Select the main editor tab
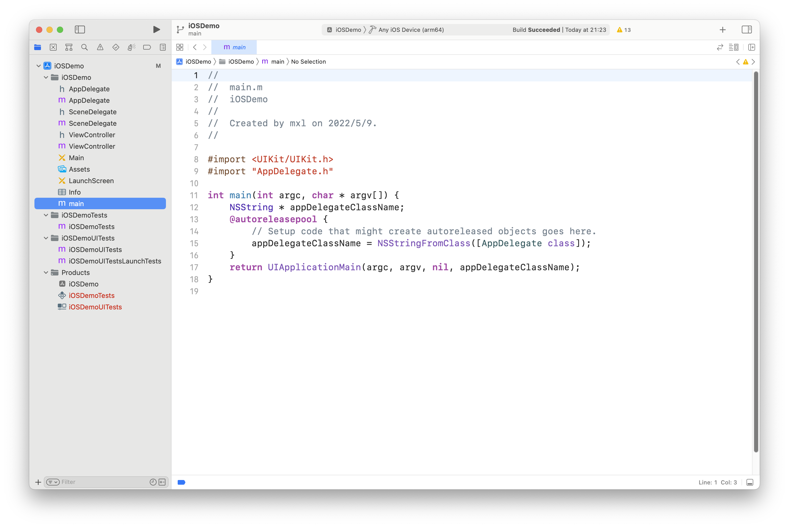This screenshot has height=528, width=789. [x=234, y=47]
